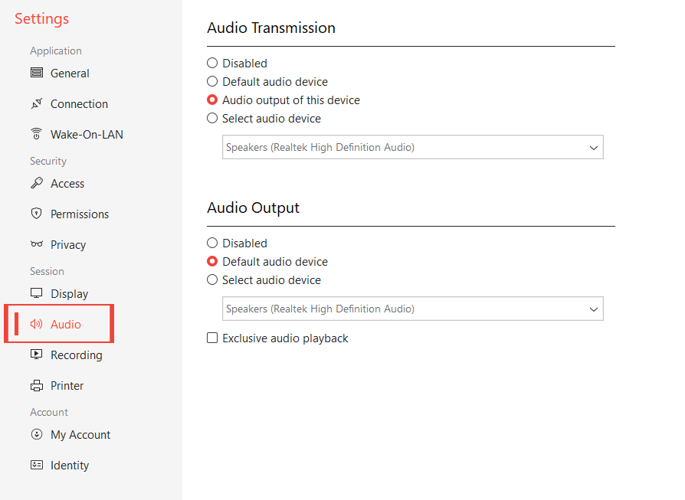Select Audio output of this device option
Image resolution: width=685 pixels, height=500 pixels.
pyautogui.click(x=213, y=100)
